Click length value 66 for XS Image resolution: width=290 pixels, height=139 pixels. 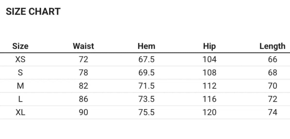coord(272,59)
